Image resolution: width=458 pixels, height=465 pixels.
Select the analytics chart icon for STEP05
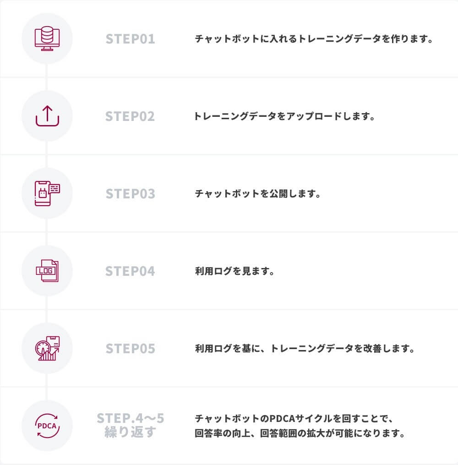coord(47,348)
